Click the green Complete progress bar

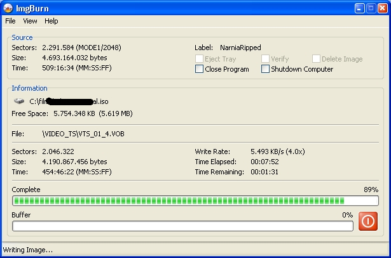[x=196, y=200]
